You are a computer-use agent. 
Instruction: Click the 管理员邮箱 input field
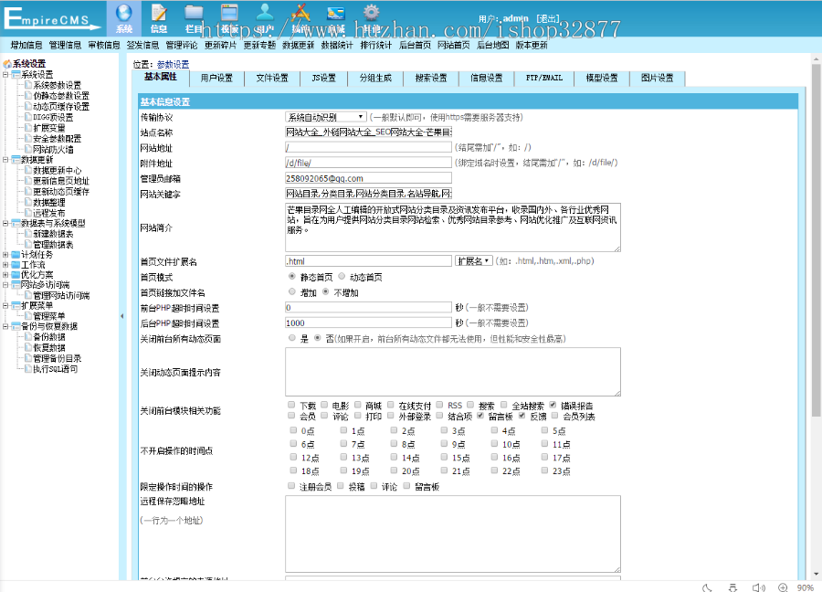coord(369,178)
